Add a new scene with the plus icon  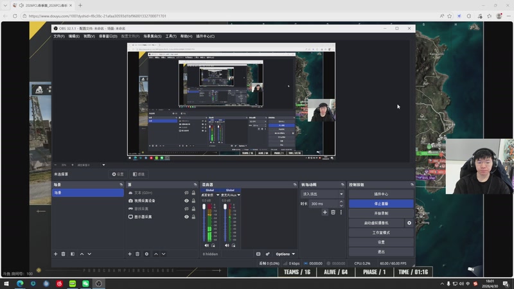point(56,254)
